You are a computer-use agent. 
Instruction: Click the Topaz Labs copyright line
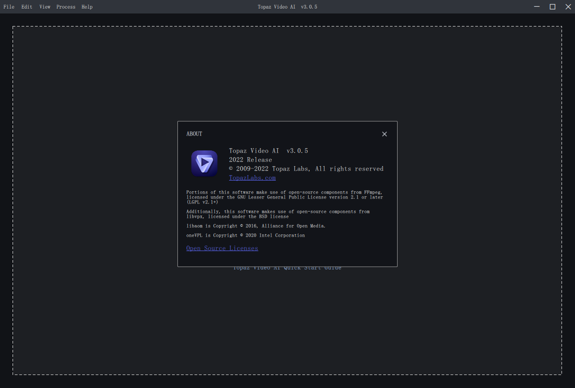(x=306, y=169)
